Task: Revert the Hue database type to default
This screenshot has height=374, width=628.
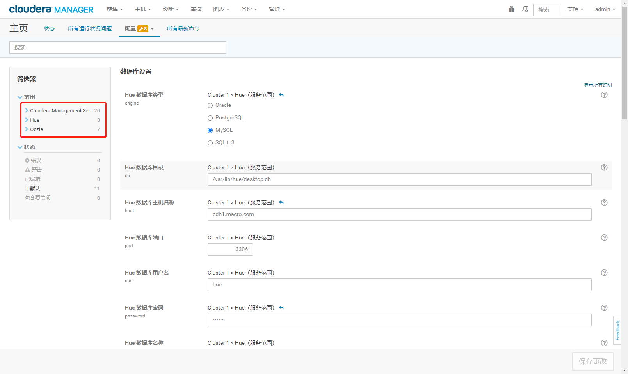Action: pyautogui.click(x=281, y=95)
